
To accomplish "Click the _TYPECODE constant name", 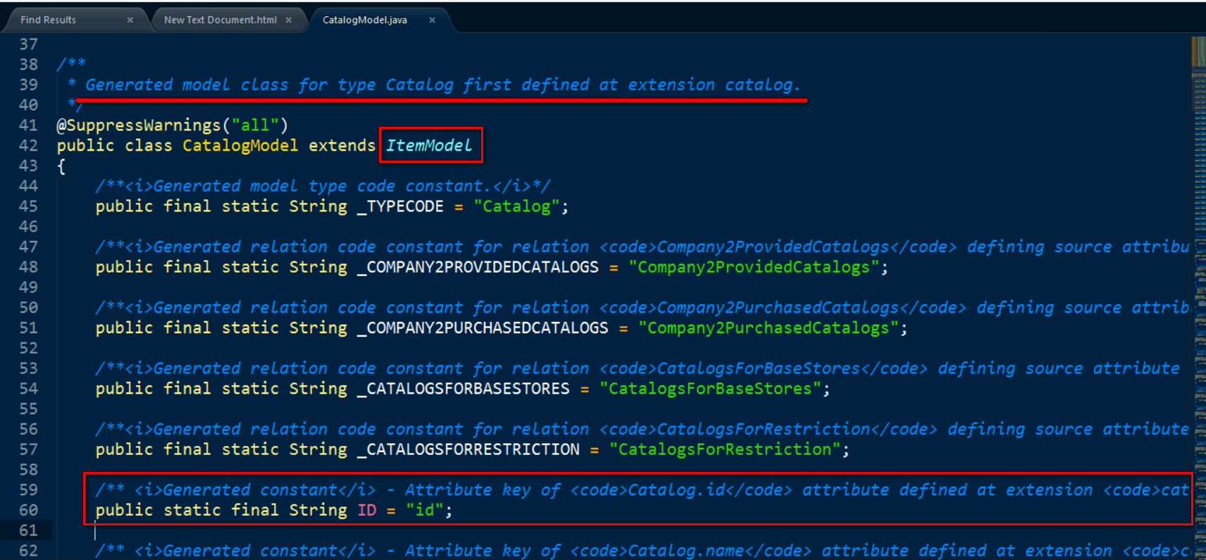I will (x=400, y=206).
